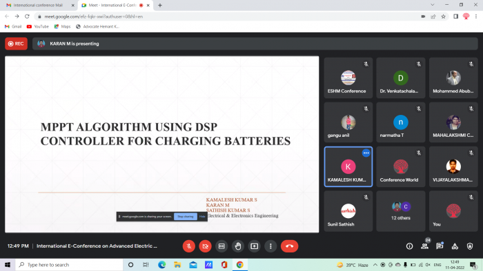The height and width of the screenshot is (271, 483).
Task: Click the Present now screen icon
Action: tap(254, 246)
